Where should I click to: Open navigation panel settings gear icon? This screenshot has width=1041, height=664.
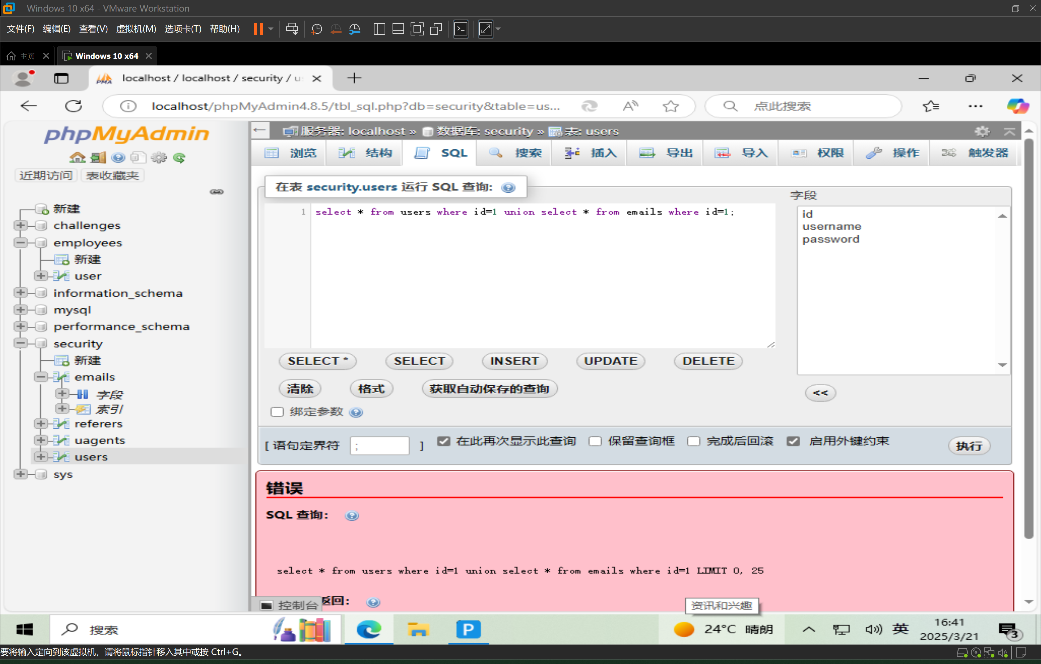pyautogui.click(x=159, y=158)
